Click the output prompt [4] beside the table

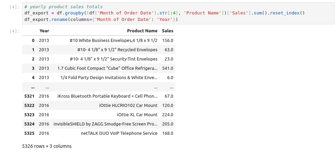[16, 31]
